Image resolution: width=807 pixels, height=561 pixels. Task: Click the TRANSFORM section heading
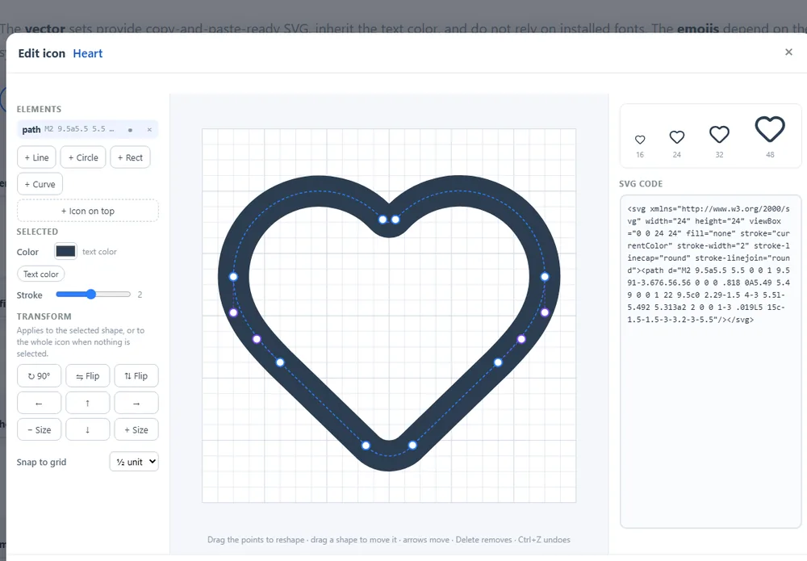point(44,316)
